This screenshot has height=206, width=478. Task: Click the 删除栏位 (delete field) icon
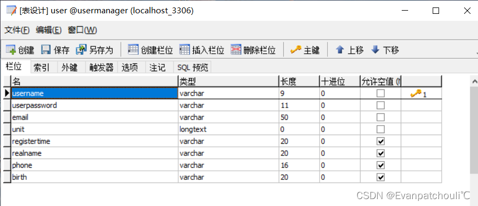pyautogui.click(x=236, y=50)
